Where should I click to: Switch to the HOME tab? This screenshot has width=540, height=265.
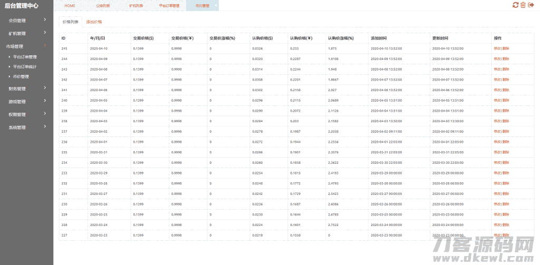pos(70,6)
